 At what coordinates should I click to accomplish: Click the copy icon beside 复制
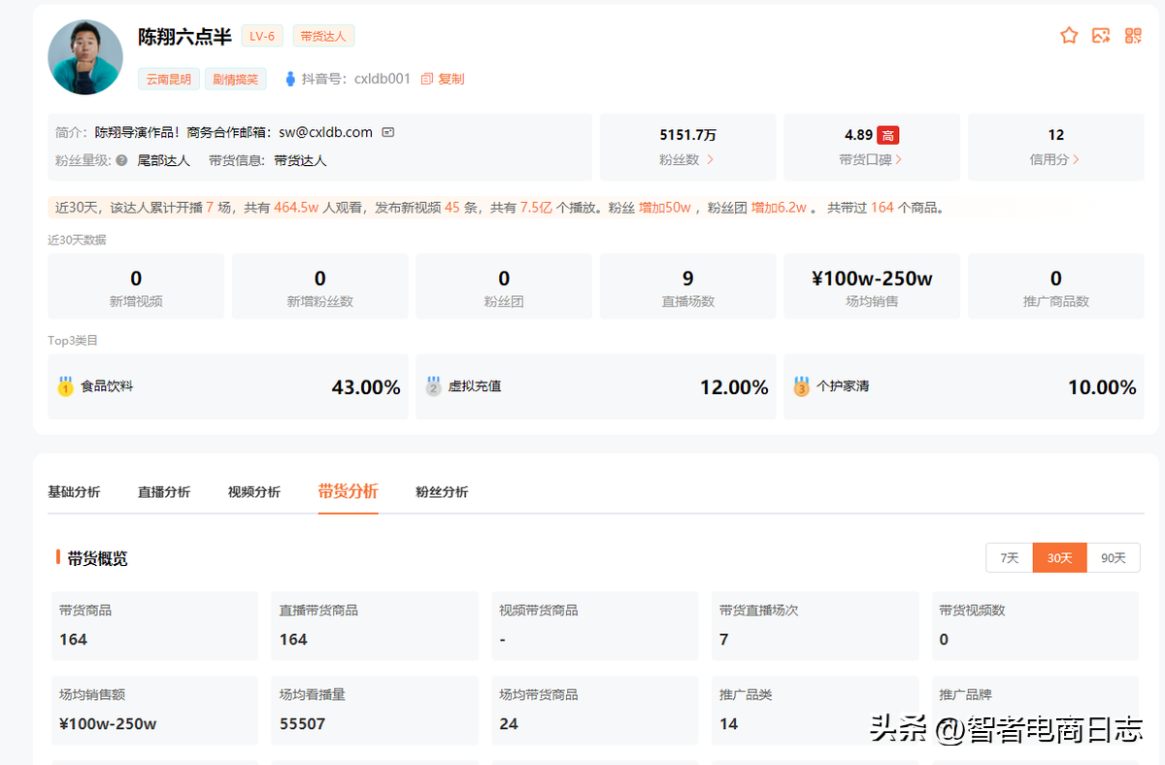(426, 79)
